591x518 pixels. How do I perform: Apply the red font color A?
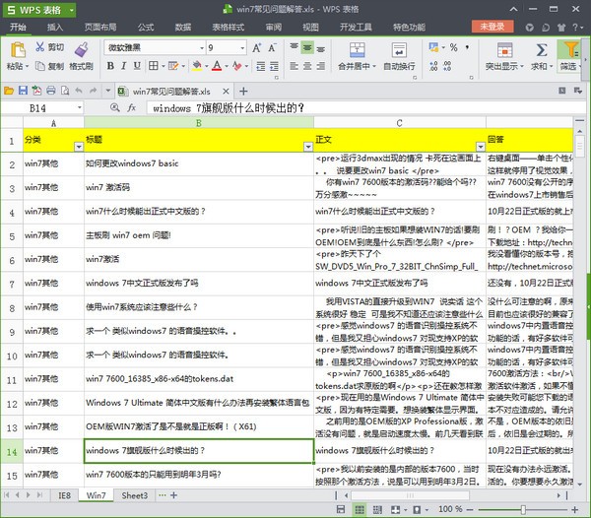(217, 66)
